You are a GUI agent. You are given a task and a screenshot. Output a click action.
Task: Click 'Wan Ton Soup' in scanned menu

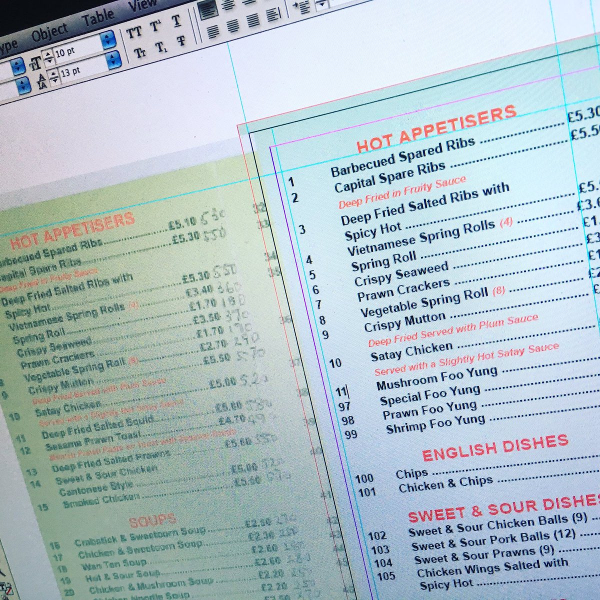[114, 565]
